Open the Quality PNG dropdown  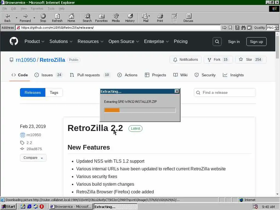[x=276, y=28]
